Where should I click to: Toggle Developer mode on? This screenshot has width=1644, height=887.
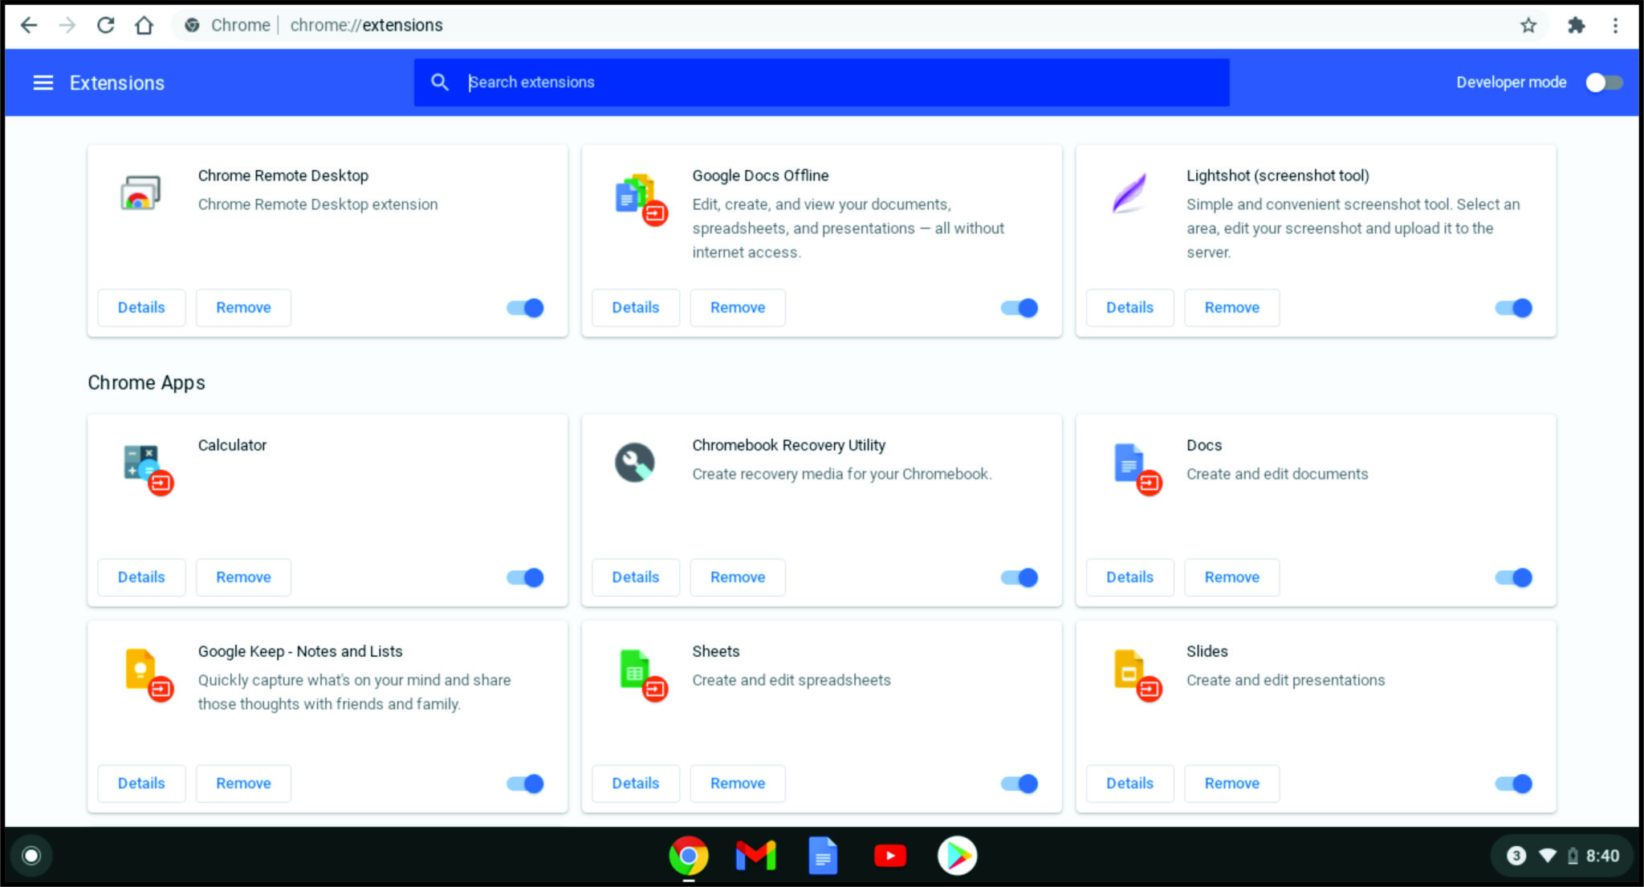(x=1604, y=82)
